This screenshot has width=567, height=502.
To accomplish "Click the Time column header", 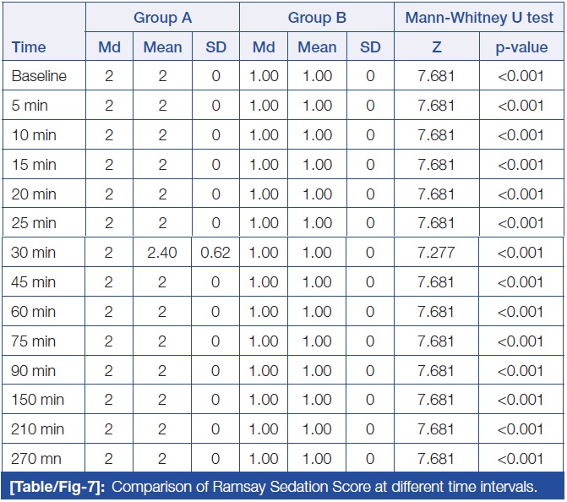I will pos(29,47).
